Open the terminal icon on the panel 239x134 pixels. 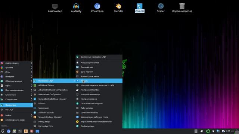[20, 131]
